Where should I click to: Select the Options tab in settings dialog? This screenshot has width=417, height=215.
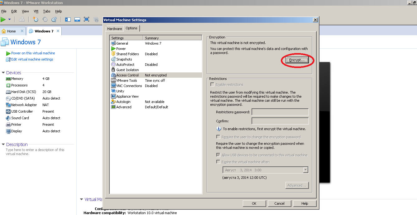[x=132, y=28]
